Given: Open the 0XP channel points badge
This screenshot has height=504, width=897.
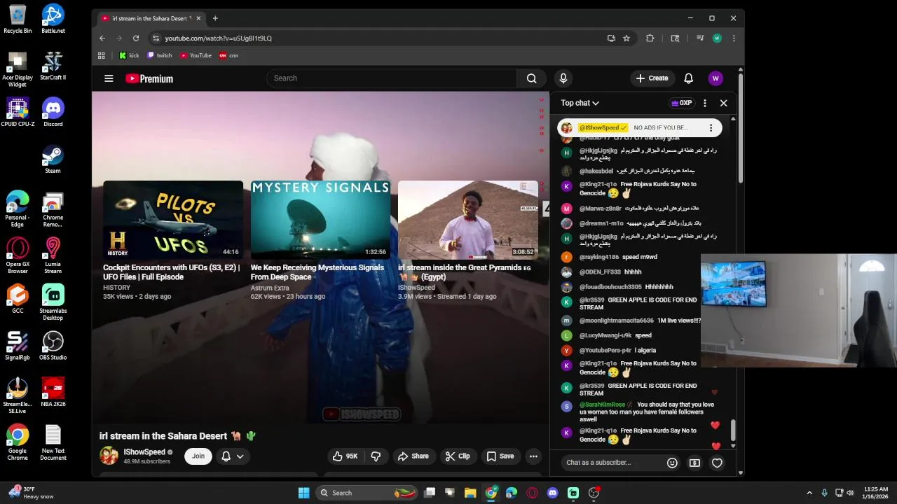Looking at the screenshot, I should point(681,103).
